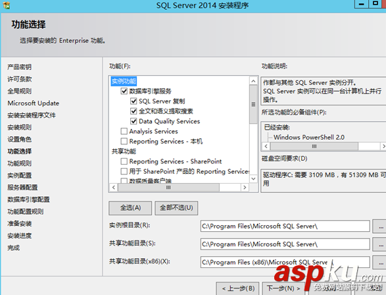Enable 用于 SharePoint 产品的 Reporting Services checkbox
The height and width of the screenshot is (295, 386).
click(x=124, y=171)
